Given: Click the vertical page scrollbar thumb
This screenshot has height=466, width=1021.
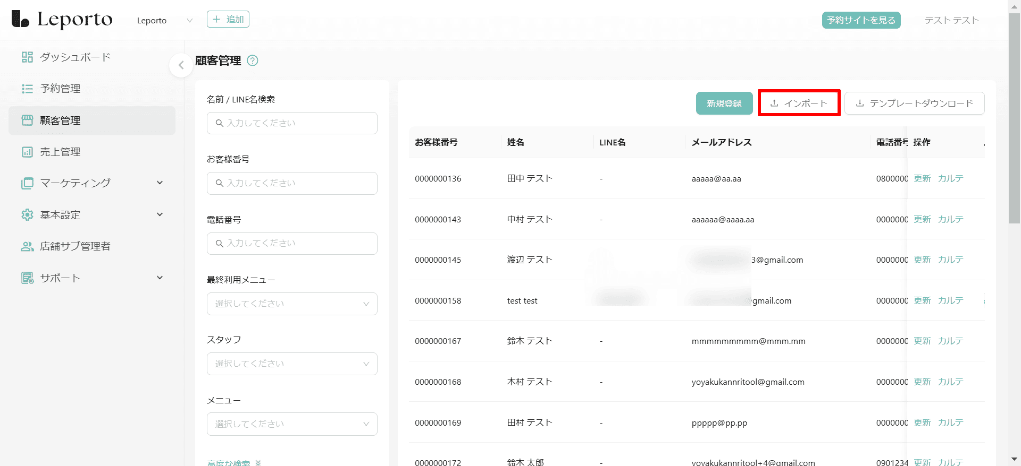Looking at the screenshot, I should click(1014, 117).
